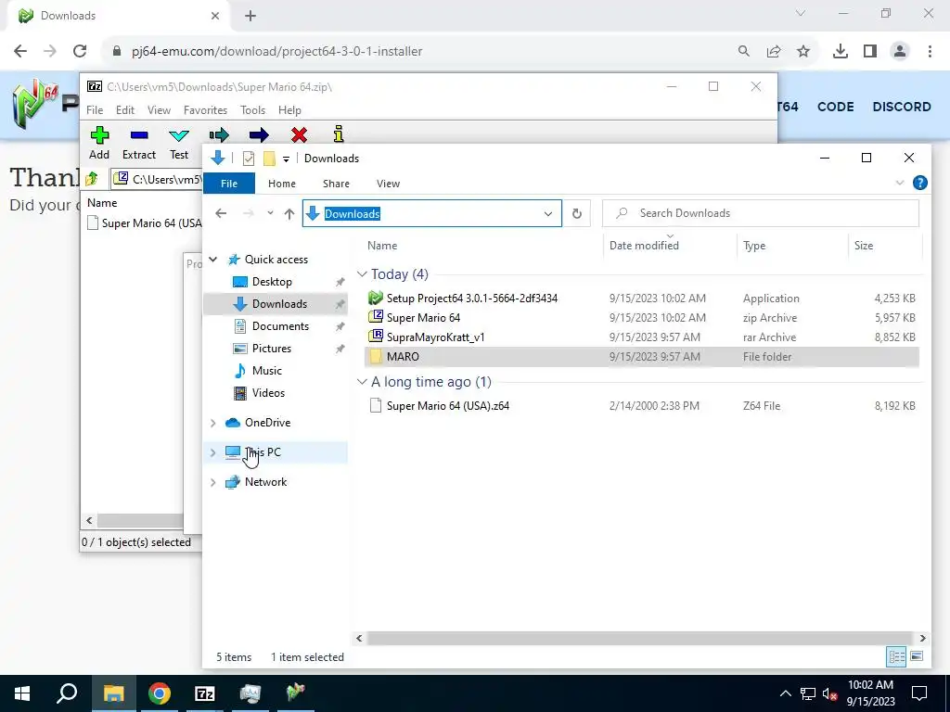
Task: Select Documents in the navigation pane
Action: click(280, 326)
